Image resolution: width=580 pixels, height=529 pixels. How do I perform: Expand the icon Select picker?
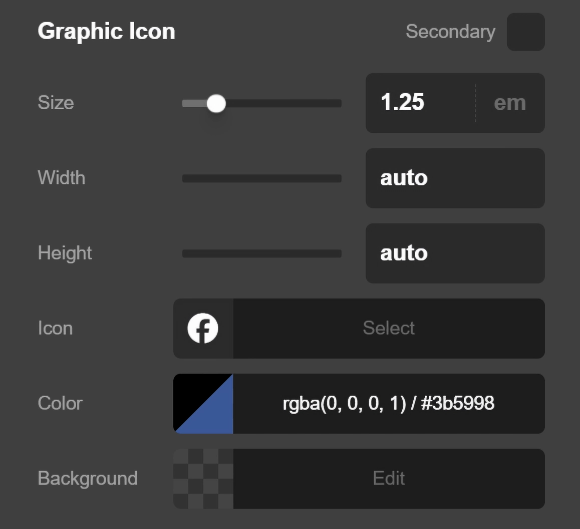click(x=389, y=328)
